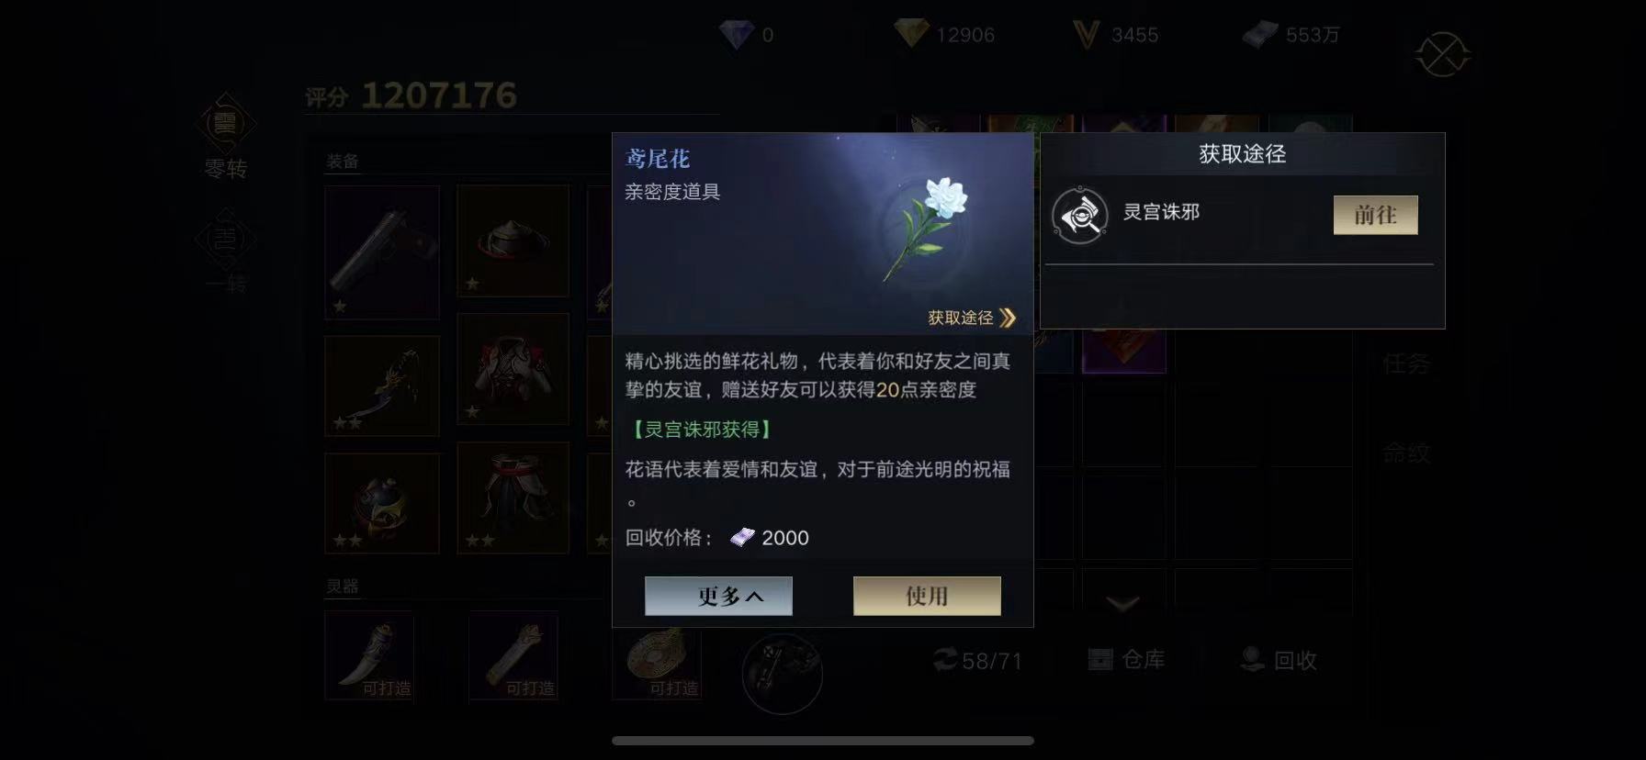
Task: Click the close X icon at top right
Action: pos(1442,55)
